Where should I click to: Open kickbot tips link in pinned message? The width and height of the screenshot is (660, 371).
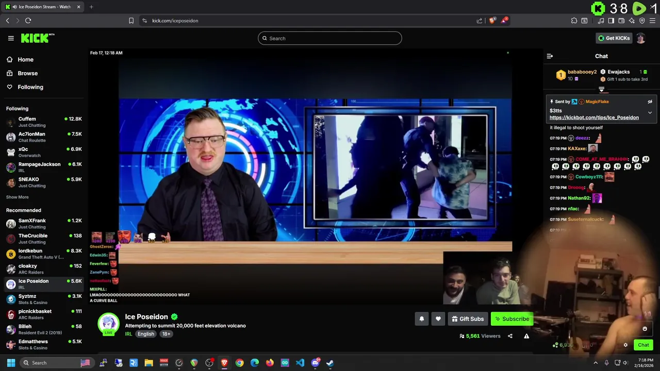(594, 117)
